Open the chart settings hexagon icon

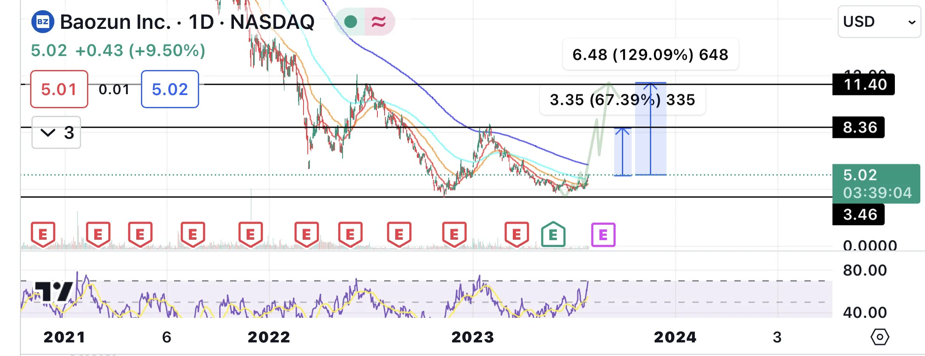coord(880,337)
